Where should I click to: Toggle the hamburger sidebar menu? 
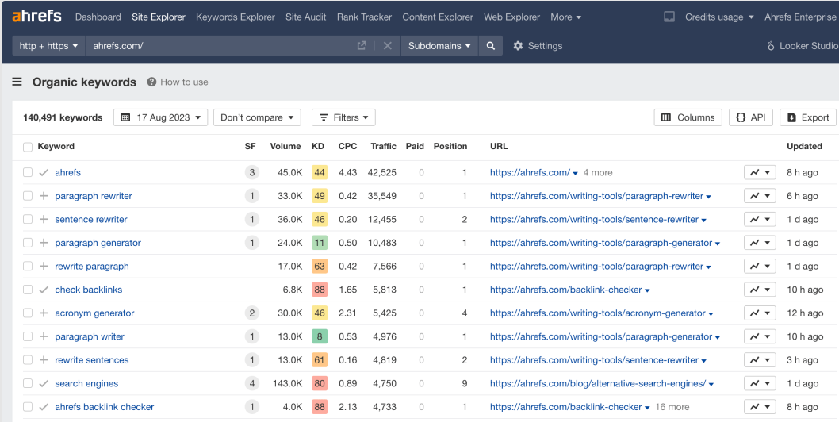[17, 82]
